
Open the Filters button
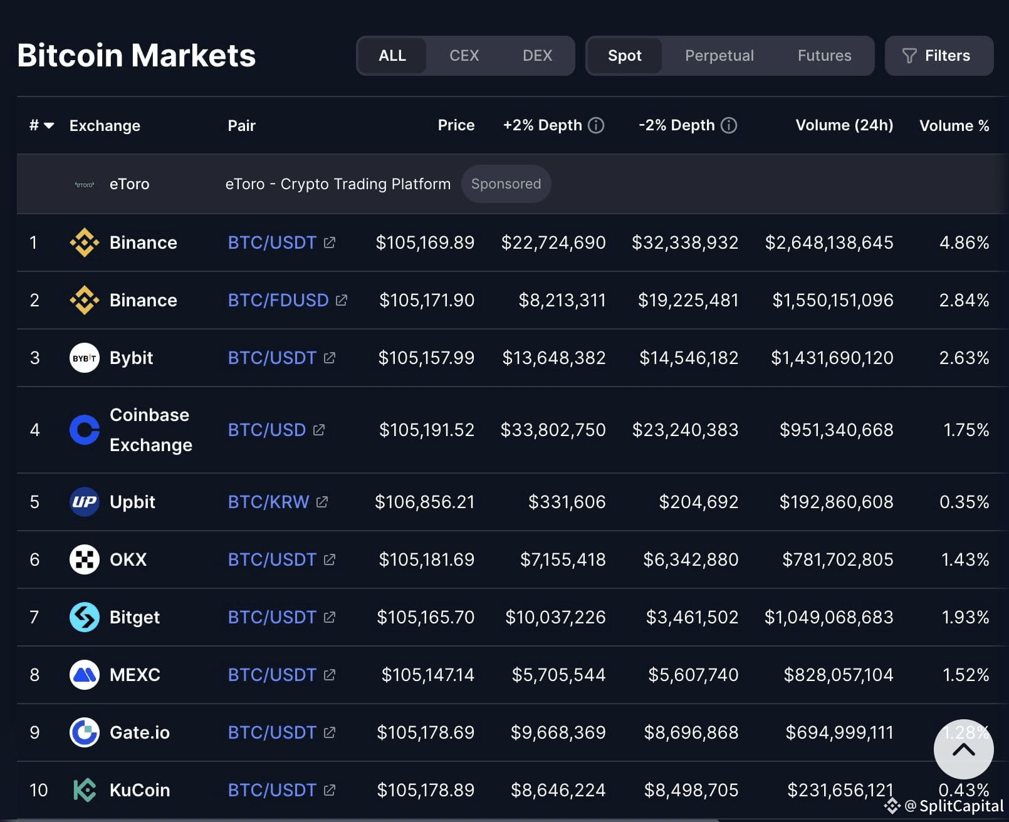coord(939,56)
